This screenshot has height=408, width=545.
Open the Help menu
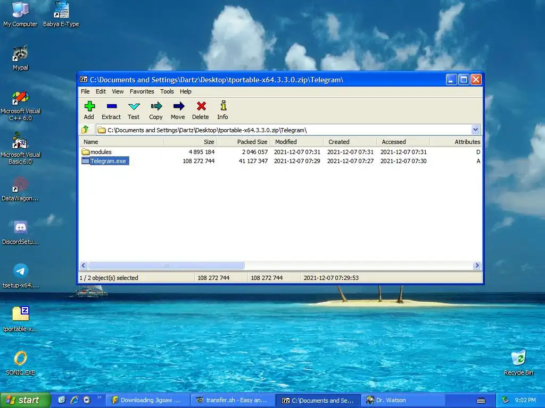point(185,91)
